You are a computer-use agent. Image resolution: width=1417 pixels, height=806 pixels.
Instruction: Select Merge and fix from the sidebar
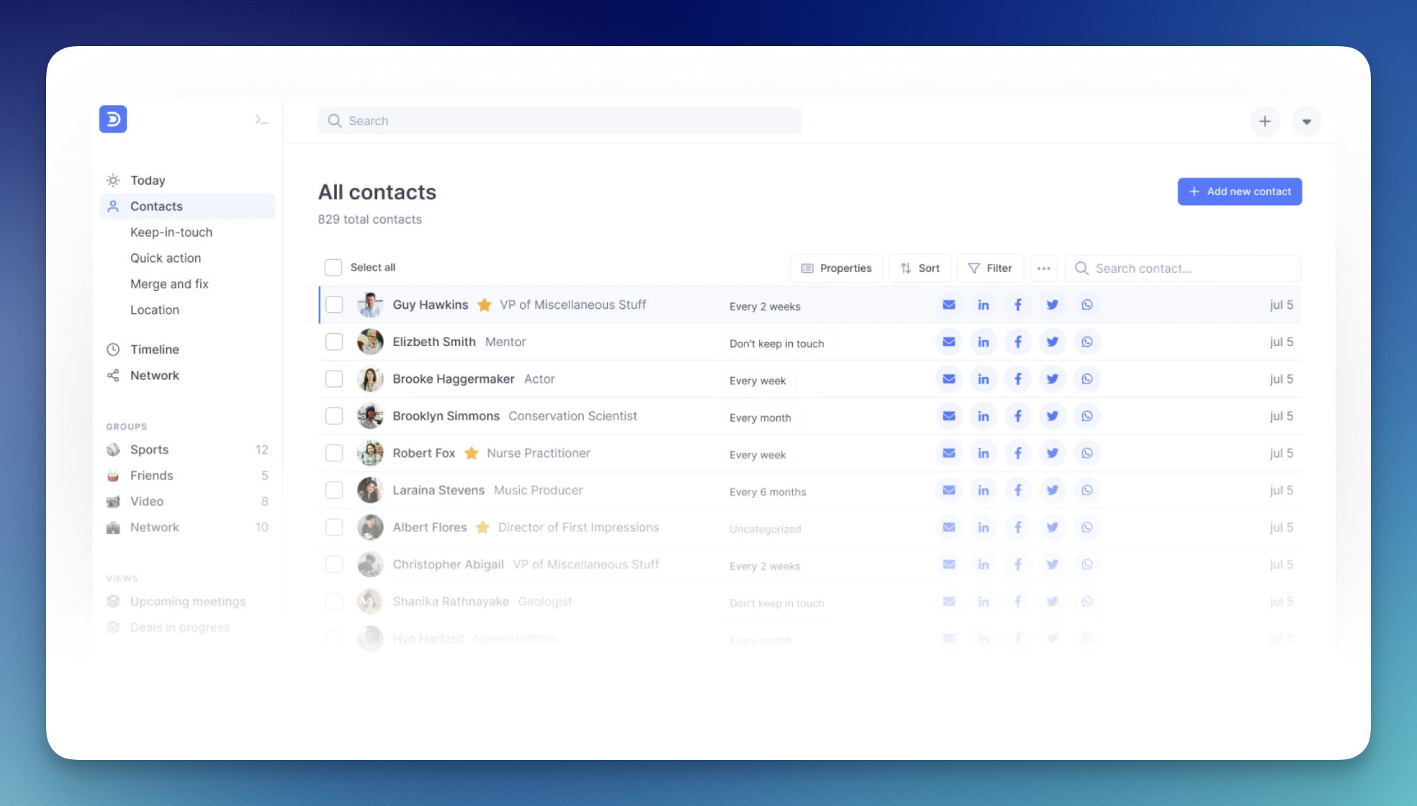coord(170,284)
